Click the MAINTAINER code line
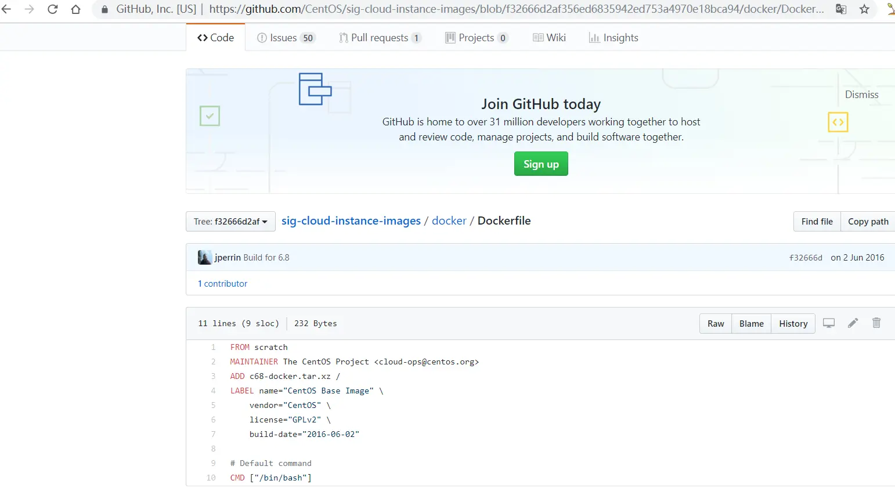Screen dimensions: 895x495 pyautogui.click(x=355, y=362)
